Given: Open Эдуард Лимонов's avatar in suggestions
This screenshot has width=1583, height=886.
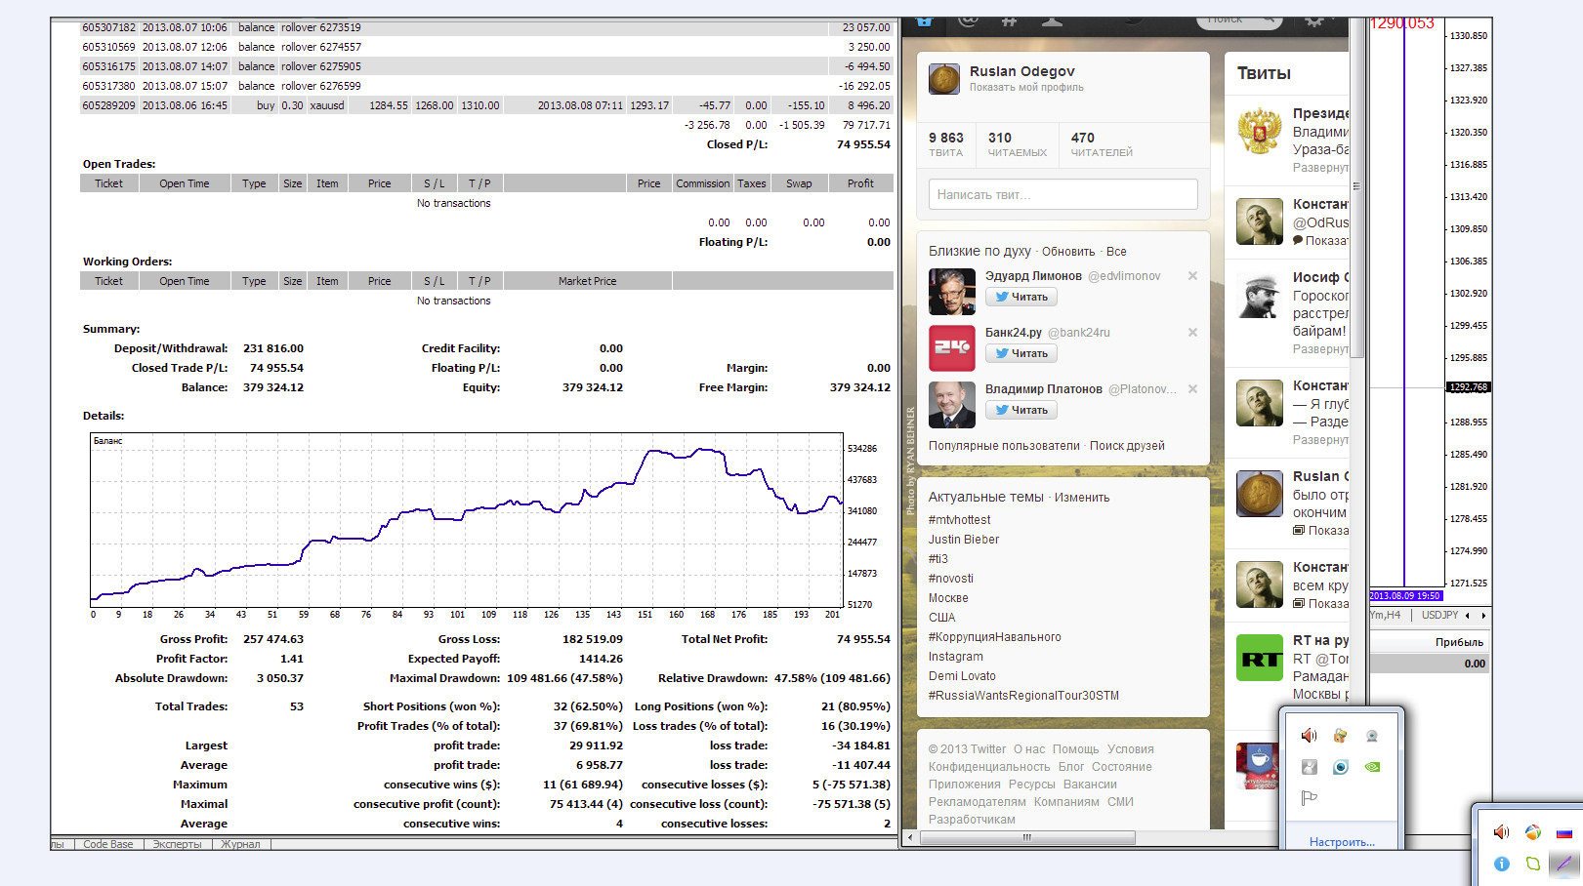Looking at the screenshot, I should 952,292.
